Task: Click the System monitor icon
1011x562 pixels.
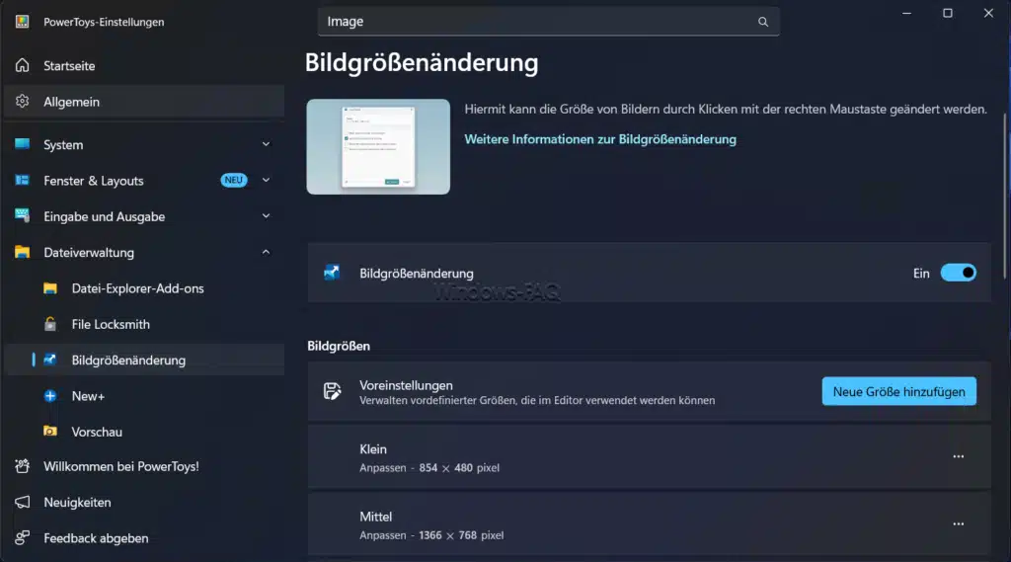Action: click(x=23, y=144)
